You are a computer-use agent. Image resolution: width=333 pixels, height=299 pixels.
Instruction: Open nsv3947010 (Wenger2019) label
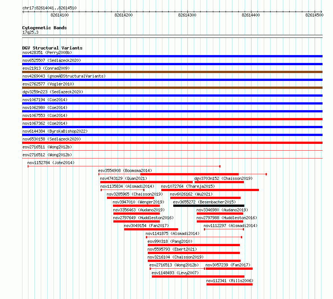(138, 202)
